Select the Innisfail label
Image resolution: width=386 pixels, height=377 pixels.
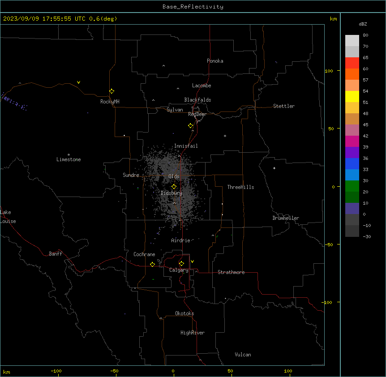(186, 146)
